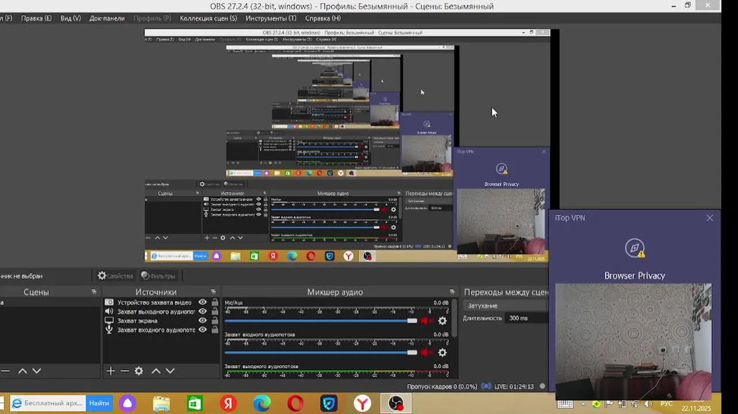Open the Вид menu
The height and width of the screenshot is (414, 738).
[x=70, y=18]
